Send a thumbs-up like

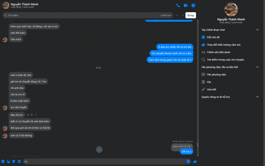195,162
